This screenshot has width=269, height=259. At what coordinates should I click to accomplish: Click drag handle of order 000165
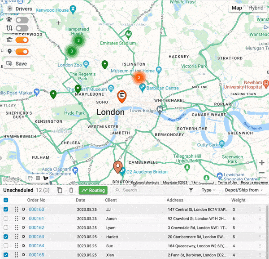coord(17,255)
